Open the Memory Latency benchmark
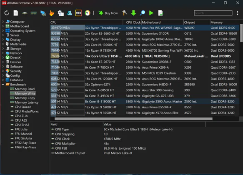 click(24, 102)
